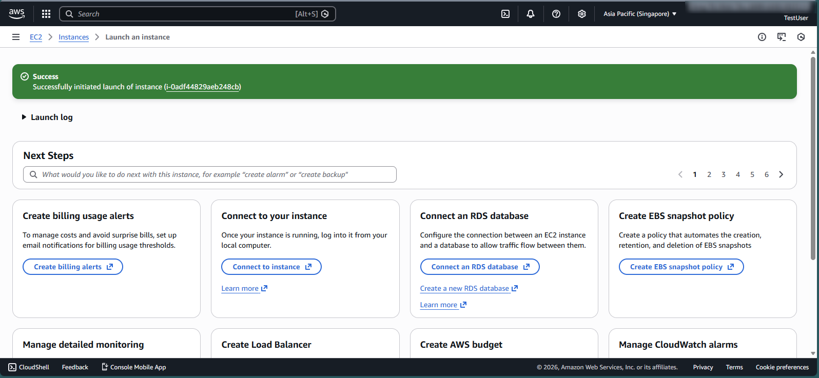Click the Instances breadcrumb link
Image resolution: width=819 pixels, height=378 pixels.
point(73,37)
